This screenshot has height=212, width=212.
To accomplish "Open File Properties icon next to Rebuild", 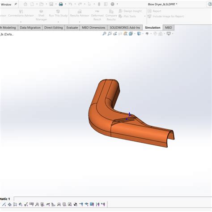I will 106,4.
